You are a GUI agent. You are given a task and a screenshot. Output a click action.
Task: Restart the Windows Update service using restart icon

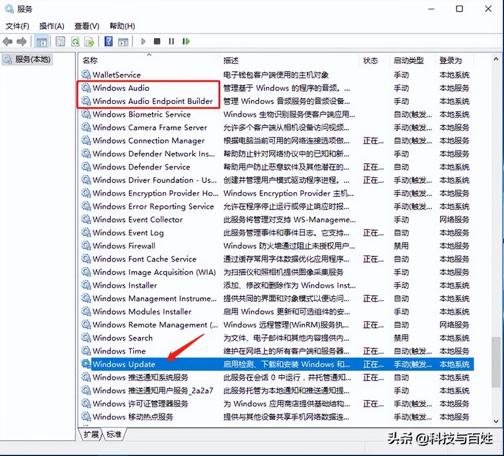[x=186, y=41]
